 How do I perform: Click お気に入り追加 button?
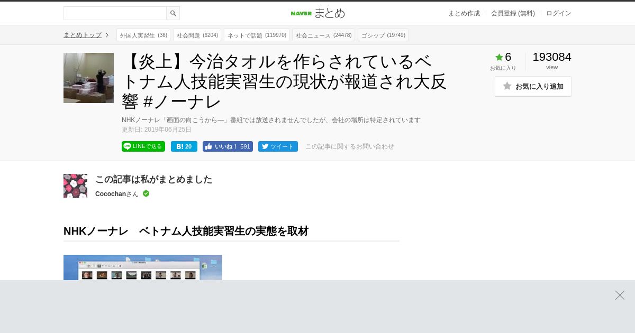point(533,86)
